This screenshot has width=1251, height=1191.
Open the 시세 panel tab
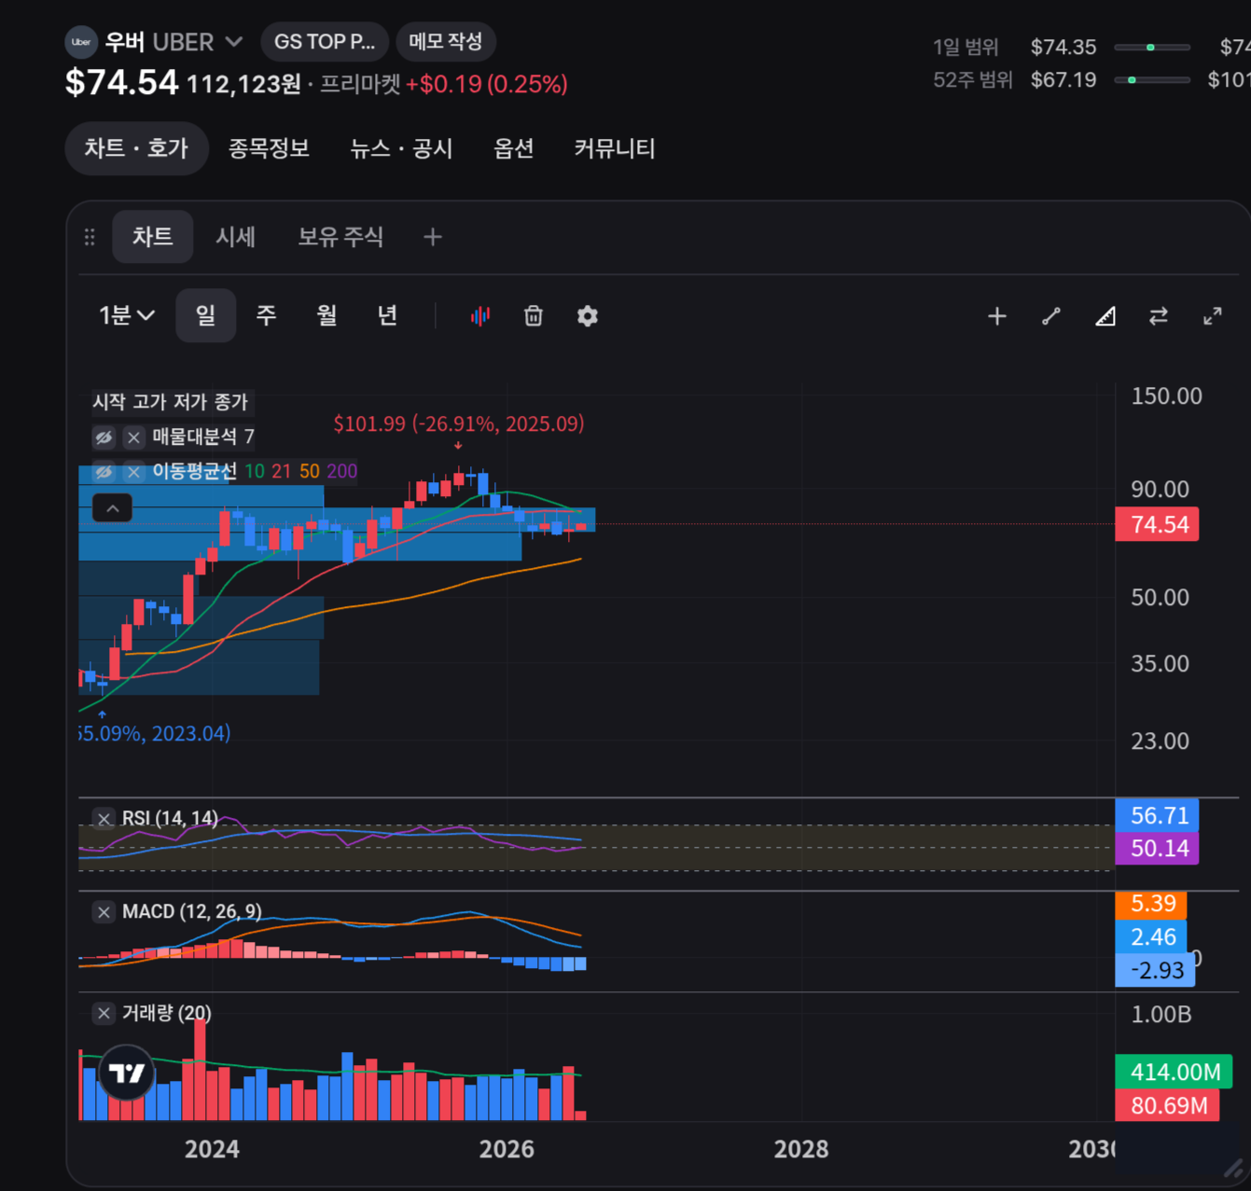click(235, 237)
